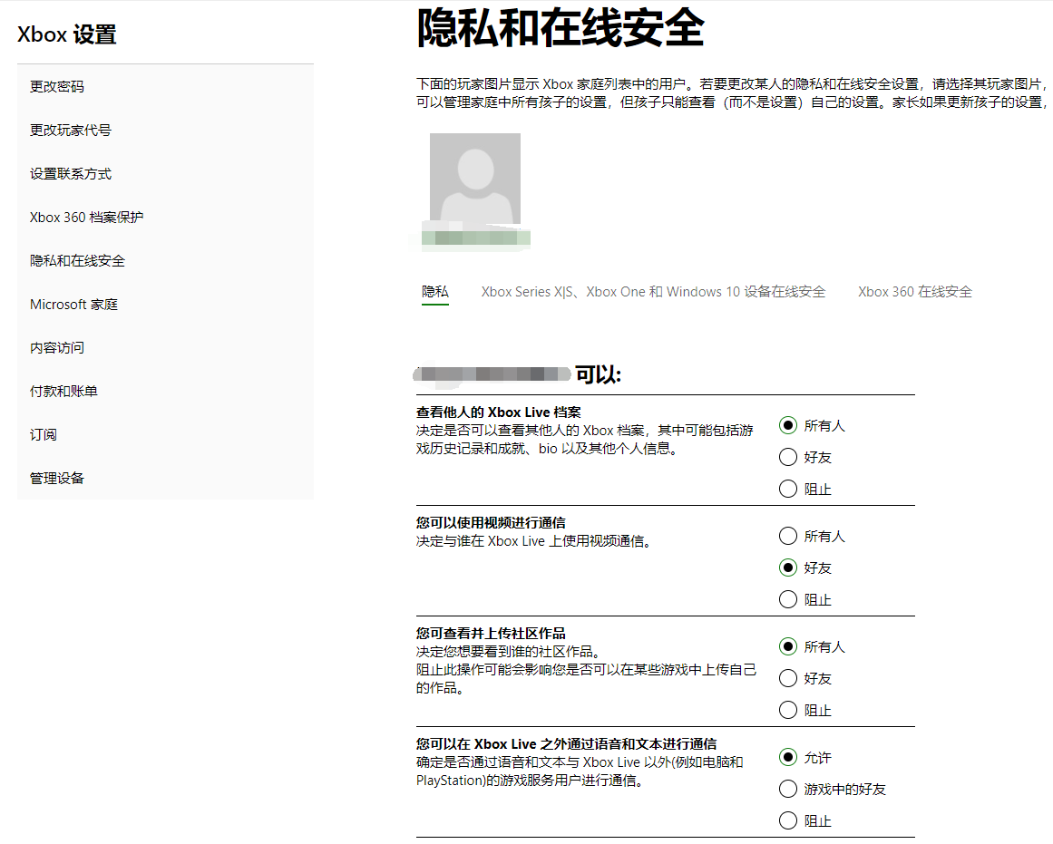The image size is (1053, 844).
Task: Select 隐私和在线安全 in the sidebar
Action: pos(77,261)
